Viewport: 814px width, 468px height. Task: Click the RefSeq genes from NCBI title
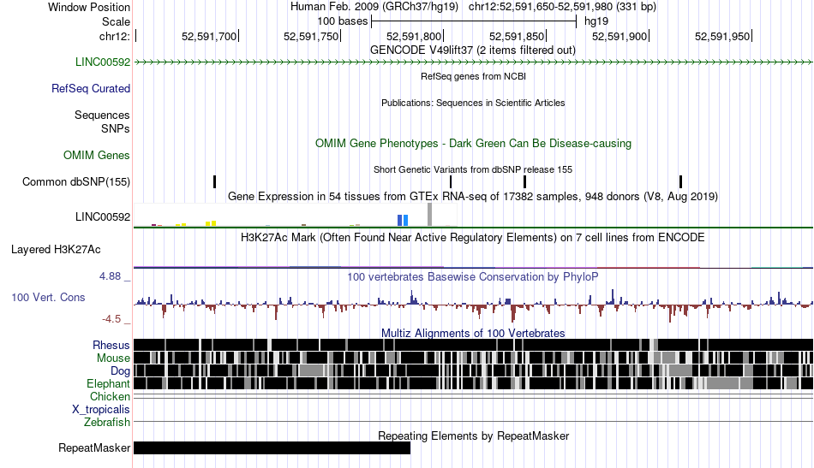tap(473, 77)
